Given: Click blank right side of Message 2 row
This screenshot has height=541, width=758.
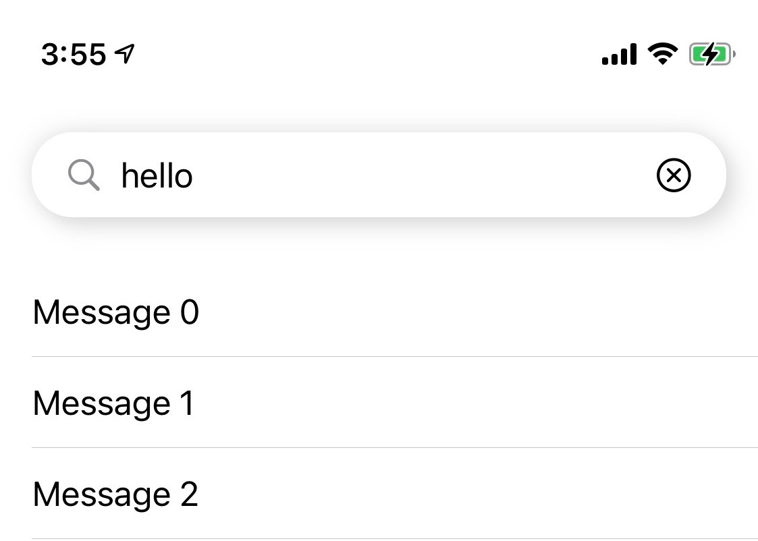Looking at the screenshot, I should pos(483,494).
